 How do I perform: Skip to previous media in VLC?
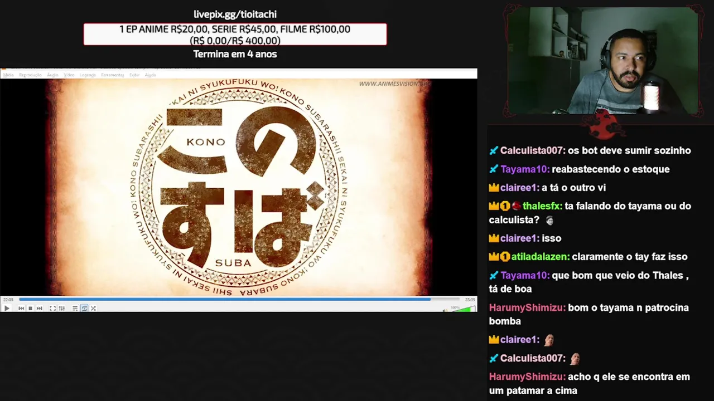point(21,308)
